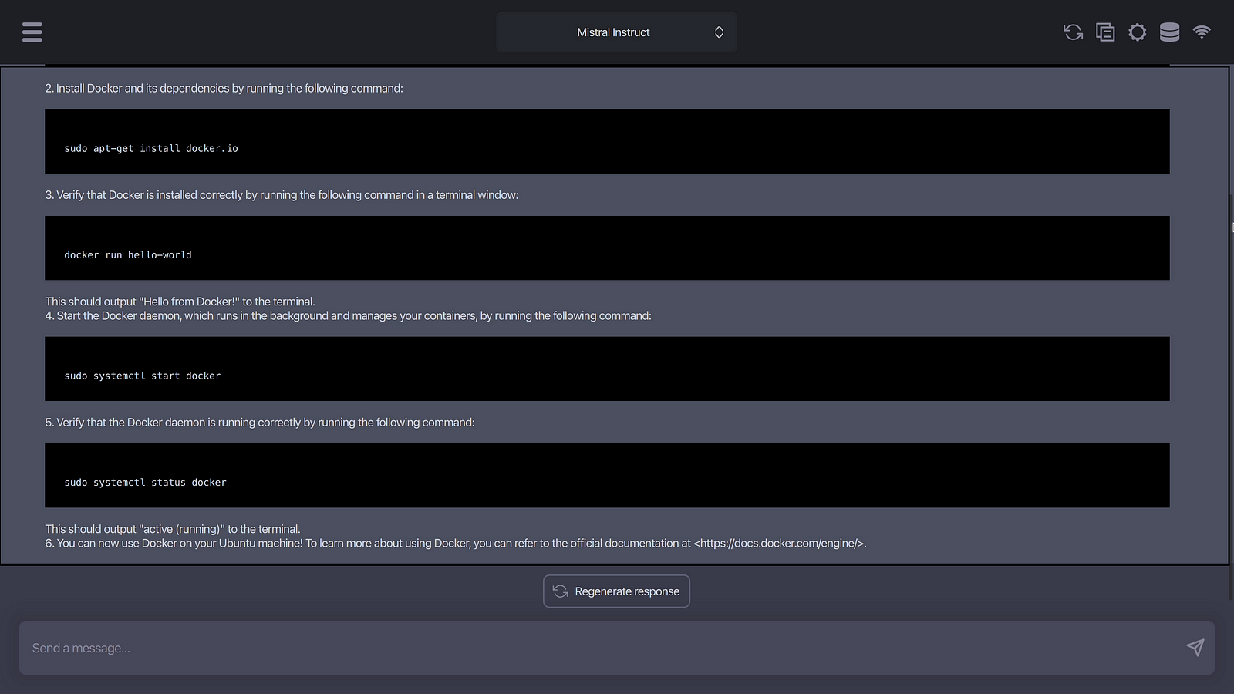Open settings via the gear icon

click(x=1137, y=32)
